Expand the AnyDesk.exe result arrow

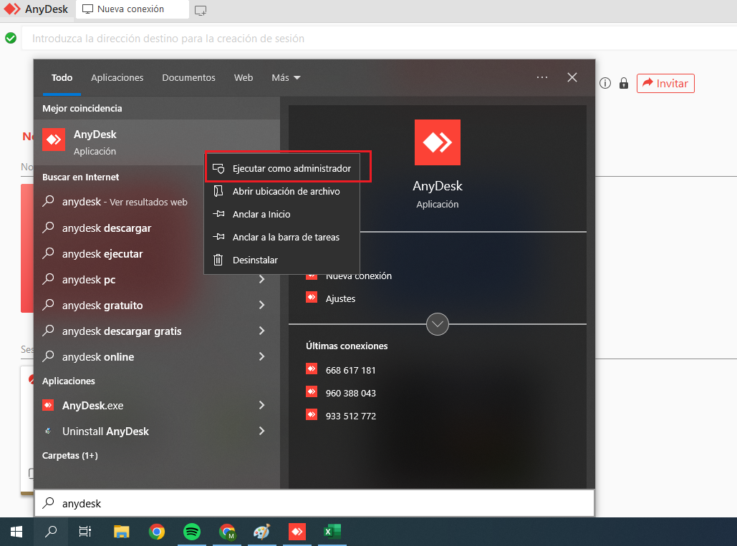262,406
